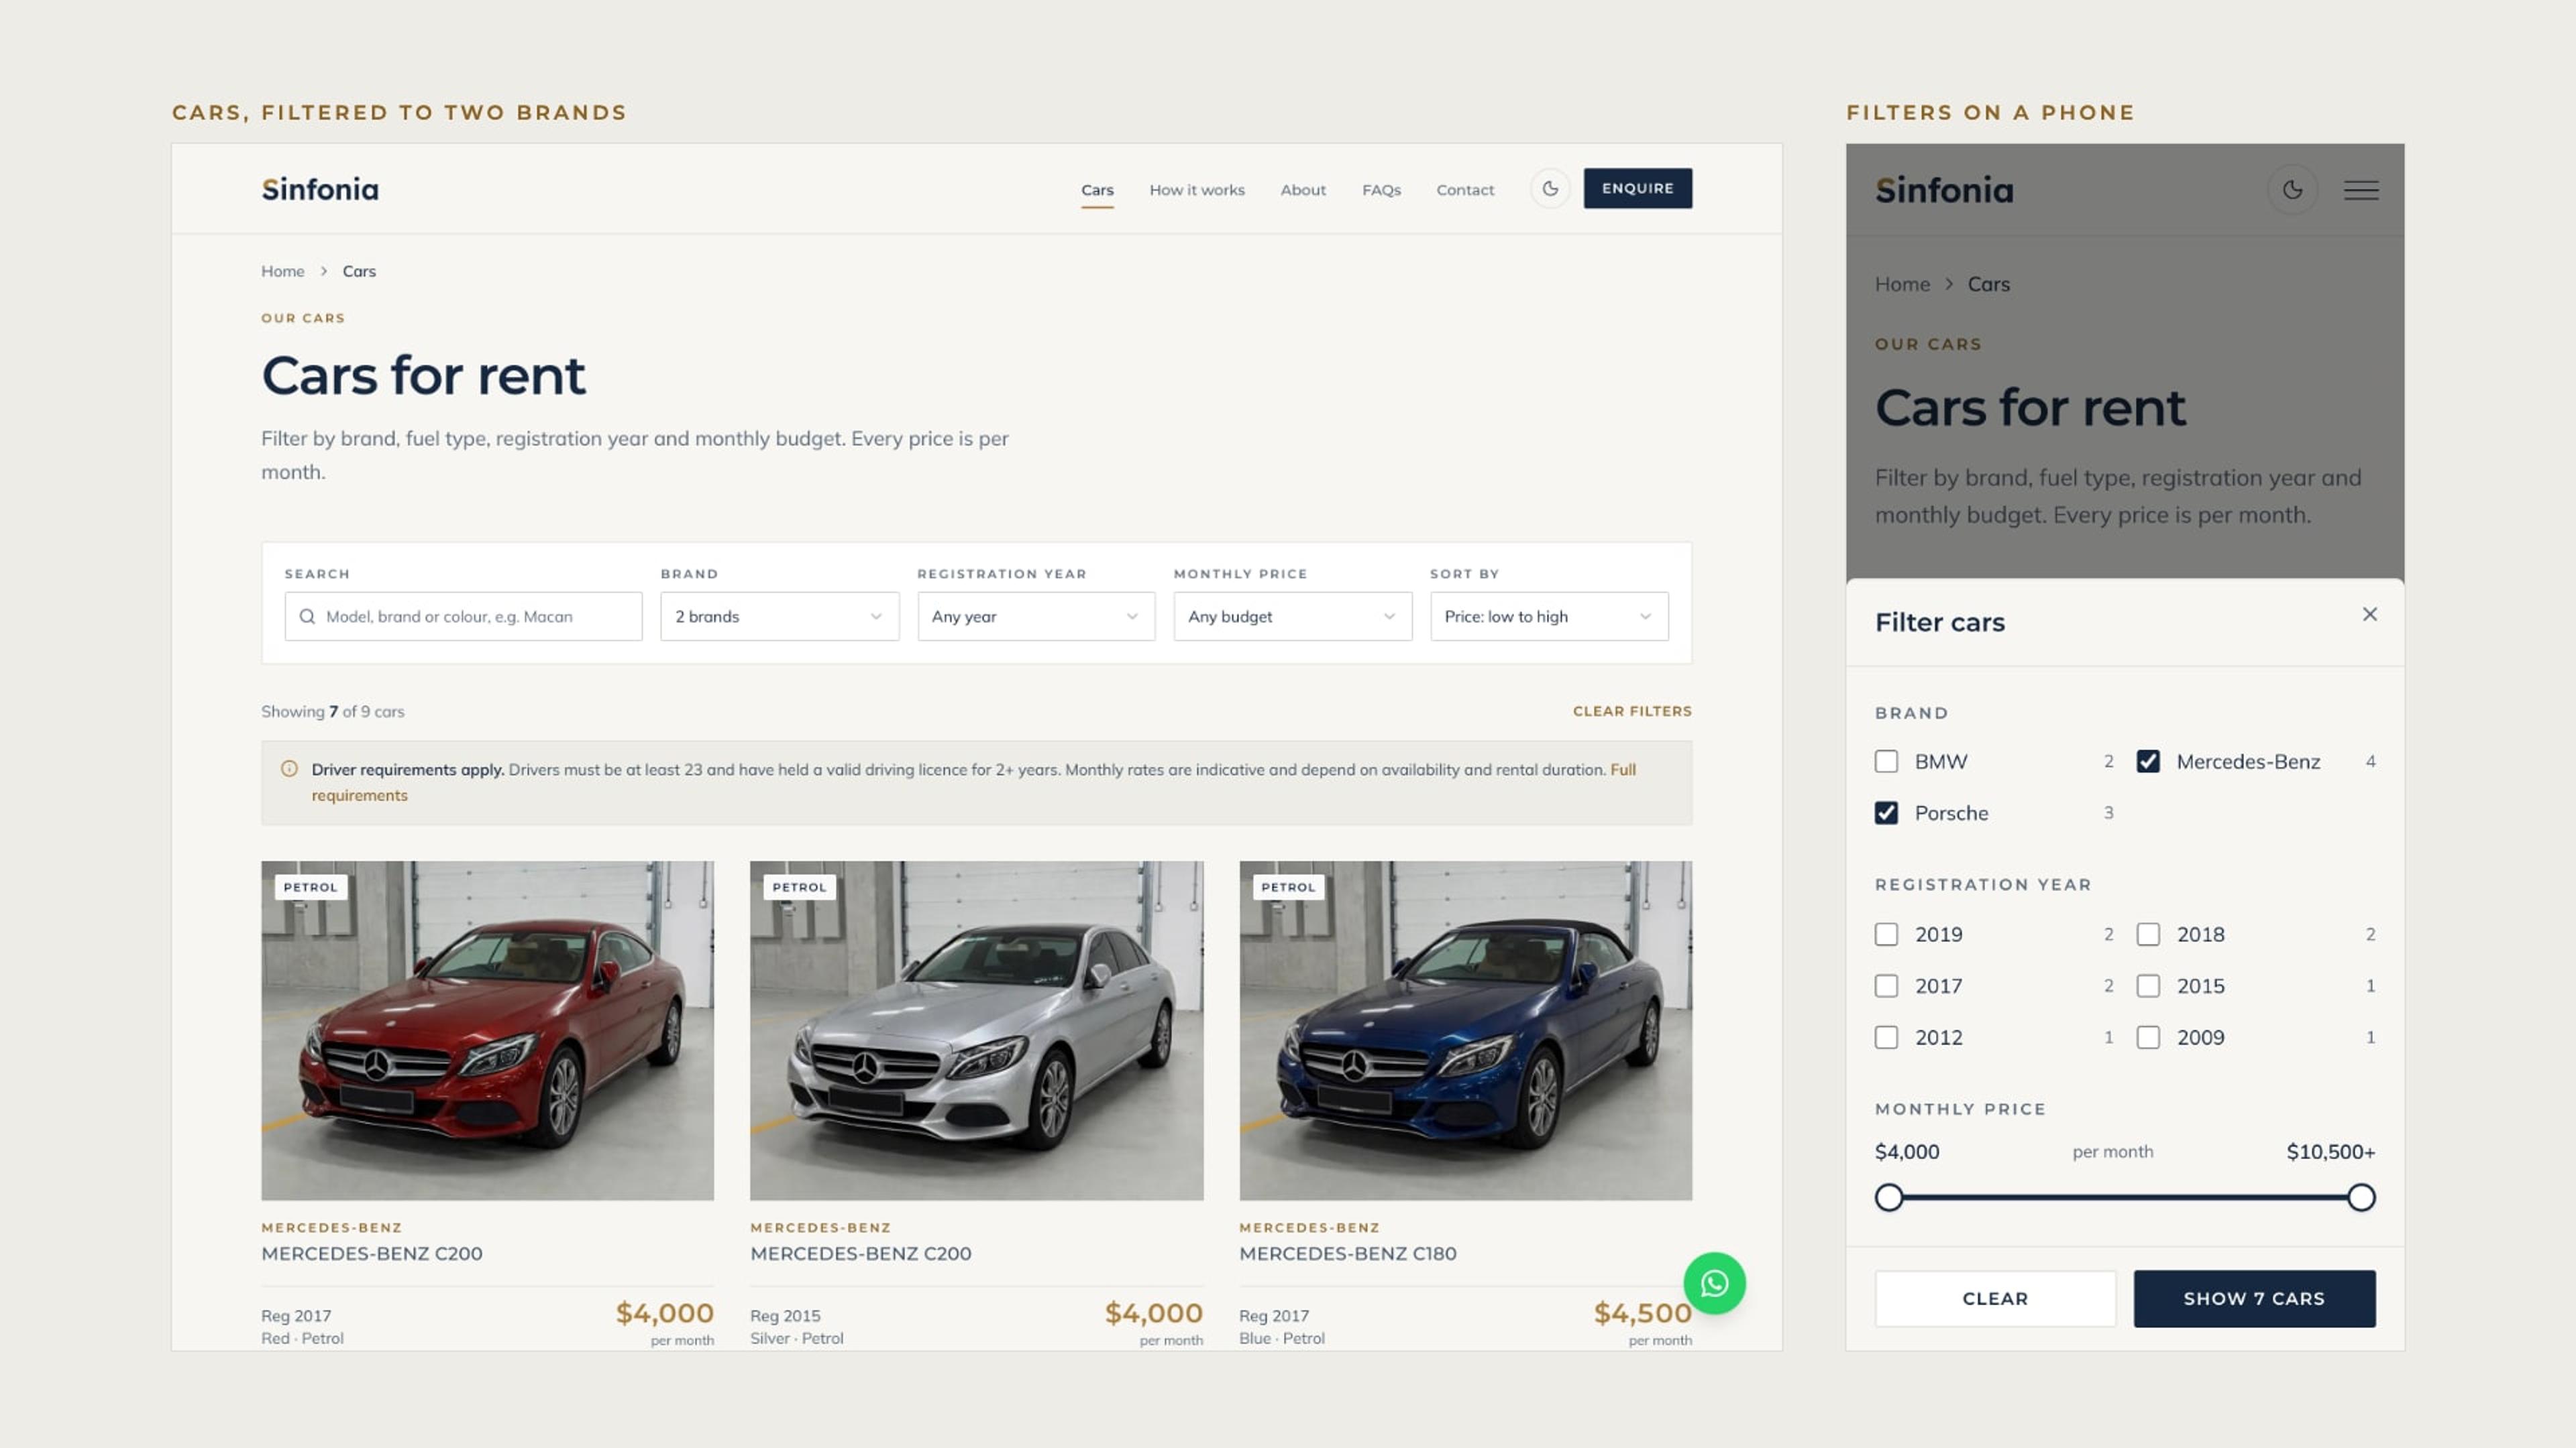The height and width of the screenshot is (1448, 2576).
Task: Open How it works nav item
Action: 1197,189
